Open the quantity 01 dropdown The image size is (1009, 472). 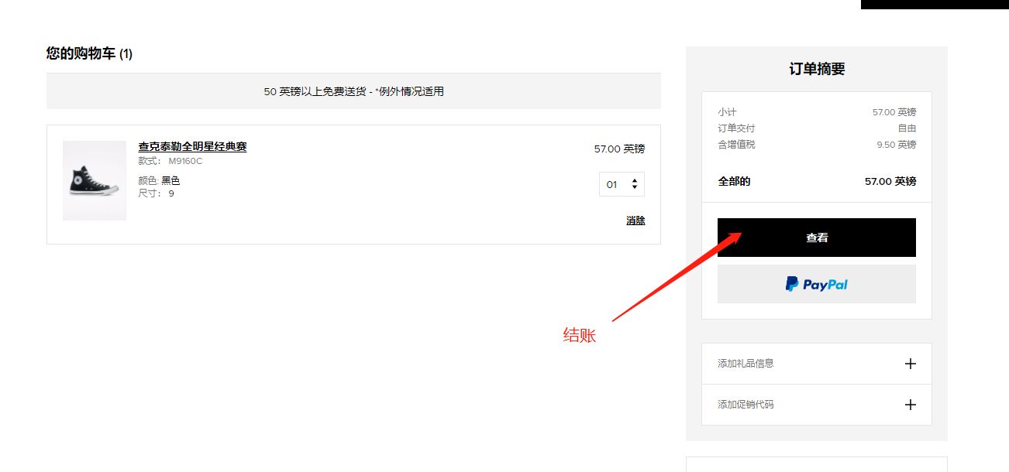click(622, 184)
